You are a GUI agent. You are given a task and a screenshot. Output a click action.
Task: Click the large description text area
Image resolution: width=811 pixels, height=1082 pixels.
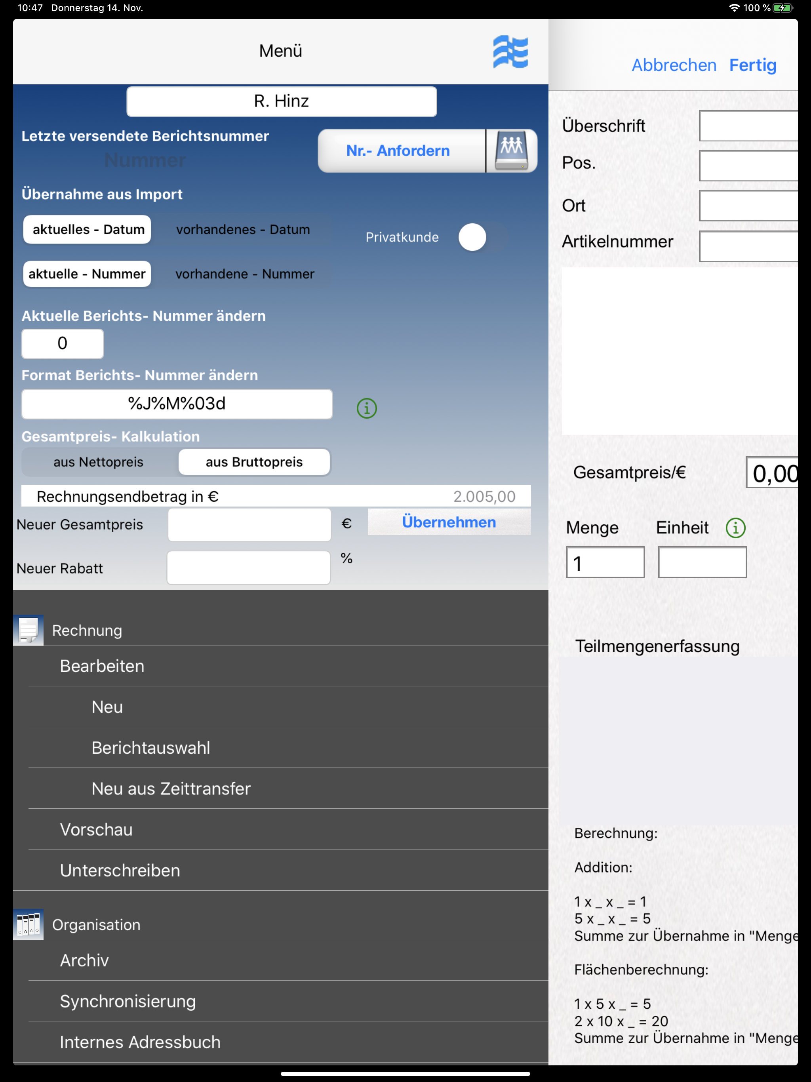pyautogui.click(x=680, y=351)
